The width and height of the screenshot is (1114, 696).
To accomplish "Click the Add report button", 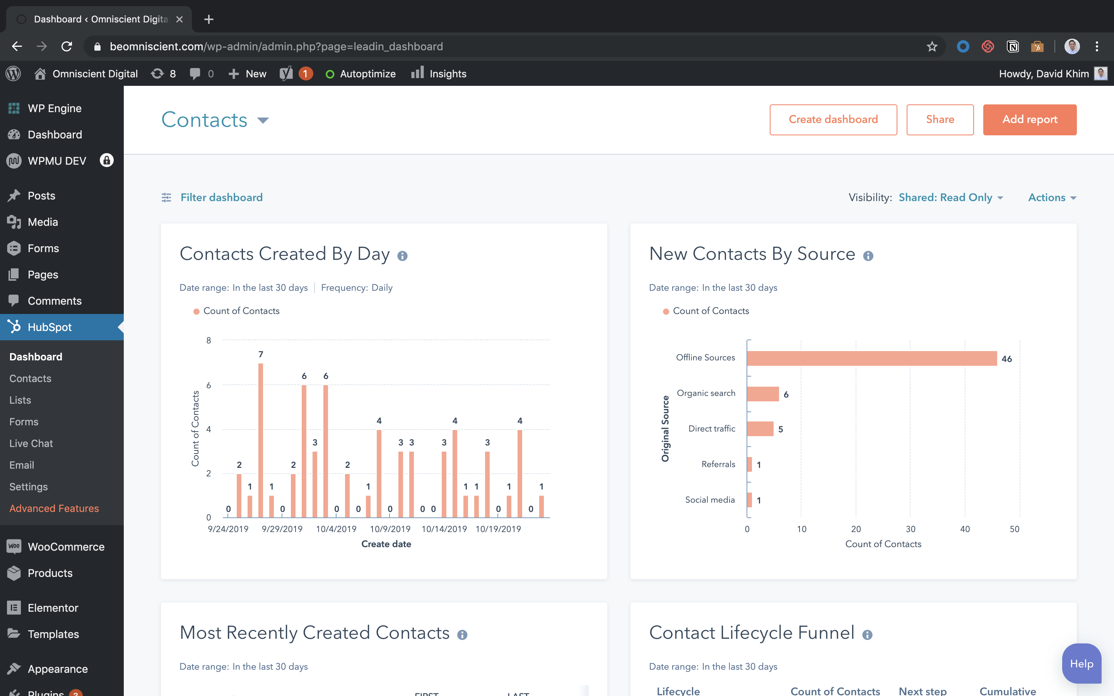I will (1029, 120).
